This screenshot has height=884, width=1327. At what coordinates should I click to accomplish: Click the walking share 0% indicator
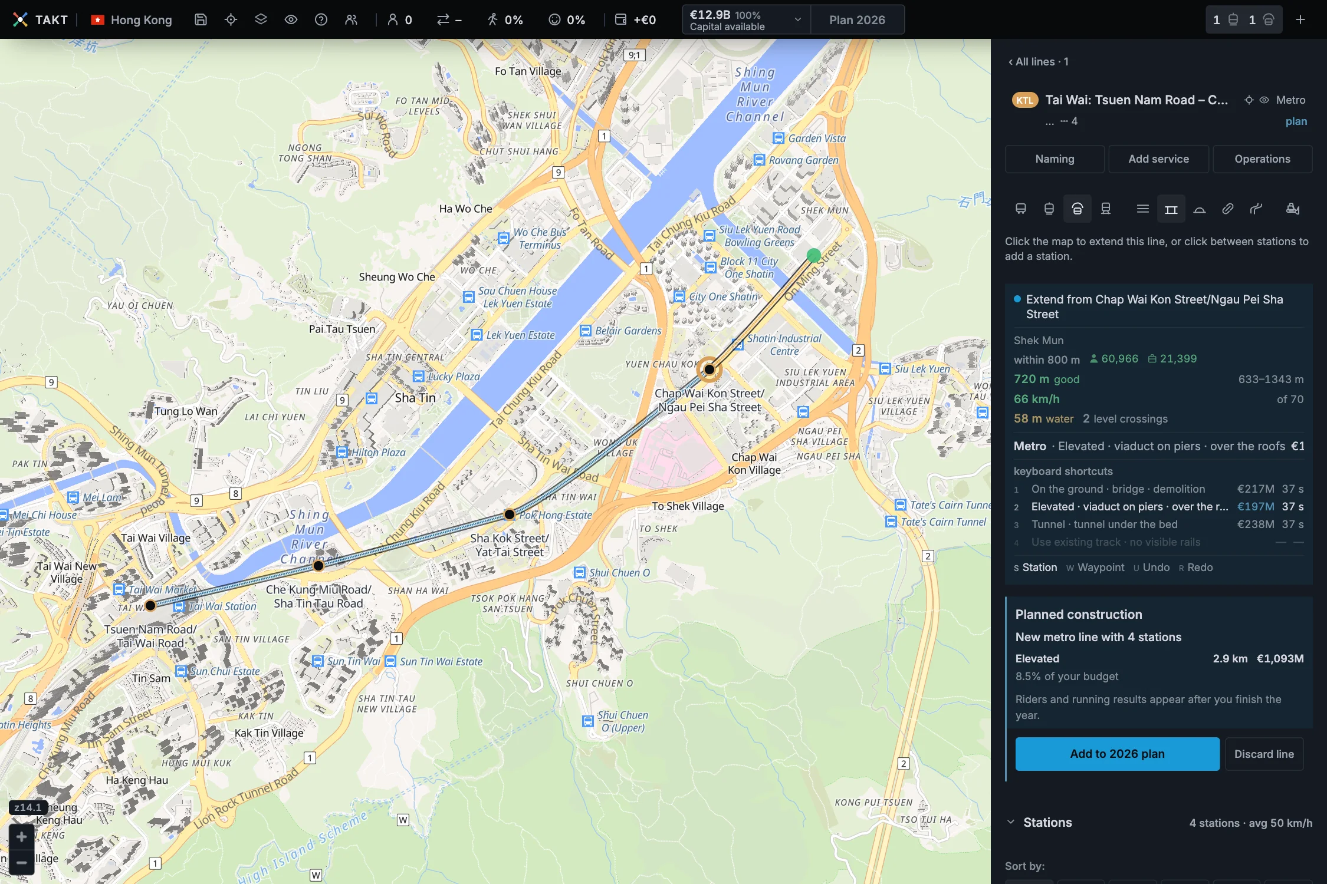click(505, 19)
